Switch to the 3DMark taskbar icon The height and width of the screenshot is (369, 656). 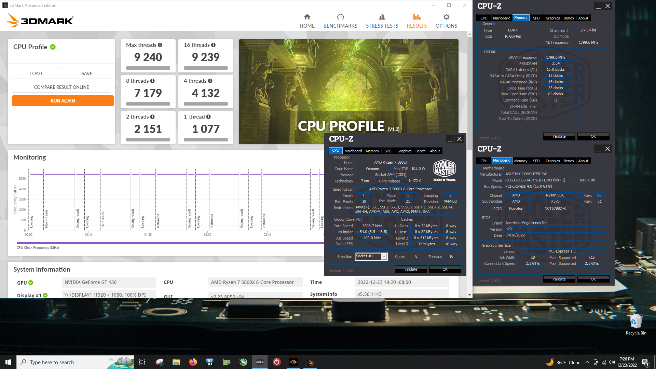click(310, 362)
